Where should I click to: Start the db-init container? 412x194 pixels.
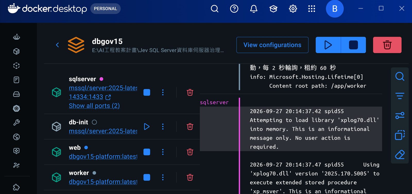[147, 127]
